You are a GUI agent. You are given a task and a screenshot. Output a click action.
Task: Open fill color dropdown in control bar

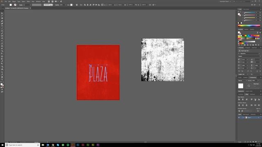tap(13, 5)
